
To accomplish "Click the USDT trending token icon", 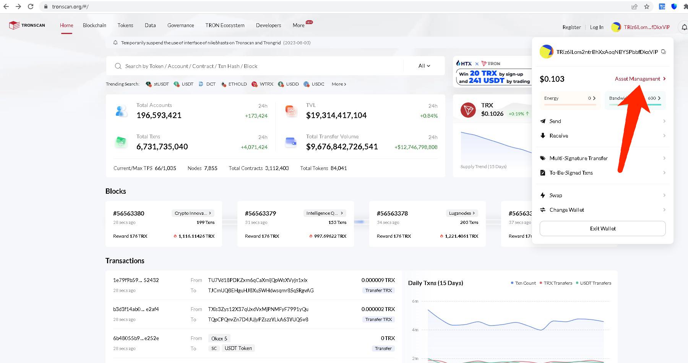I will [176, 84].
